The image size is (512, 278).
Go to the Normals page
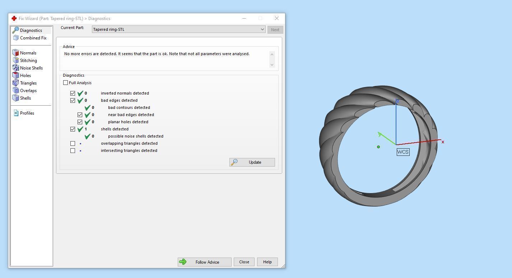pyautogui.click(x=28, y=53)
